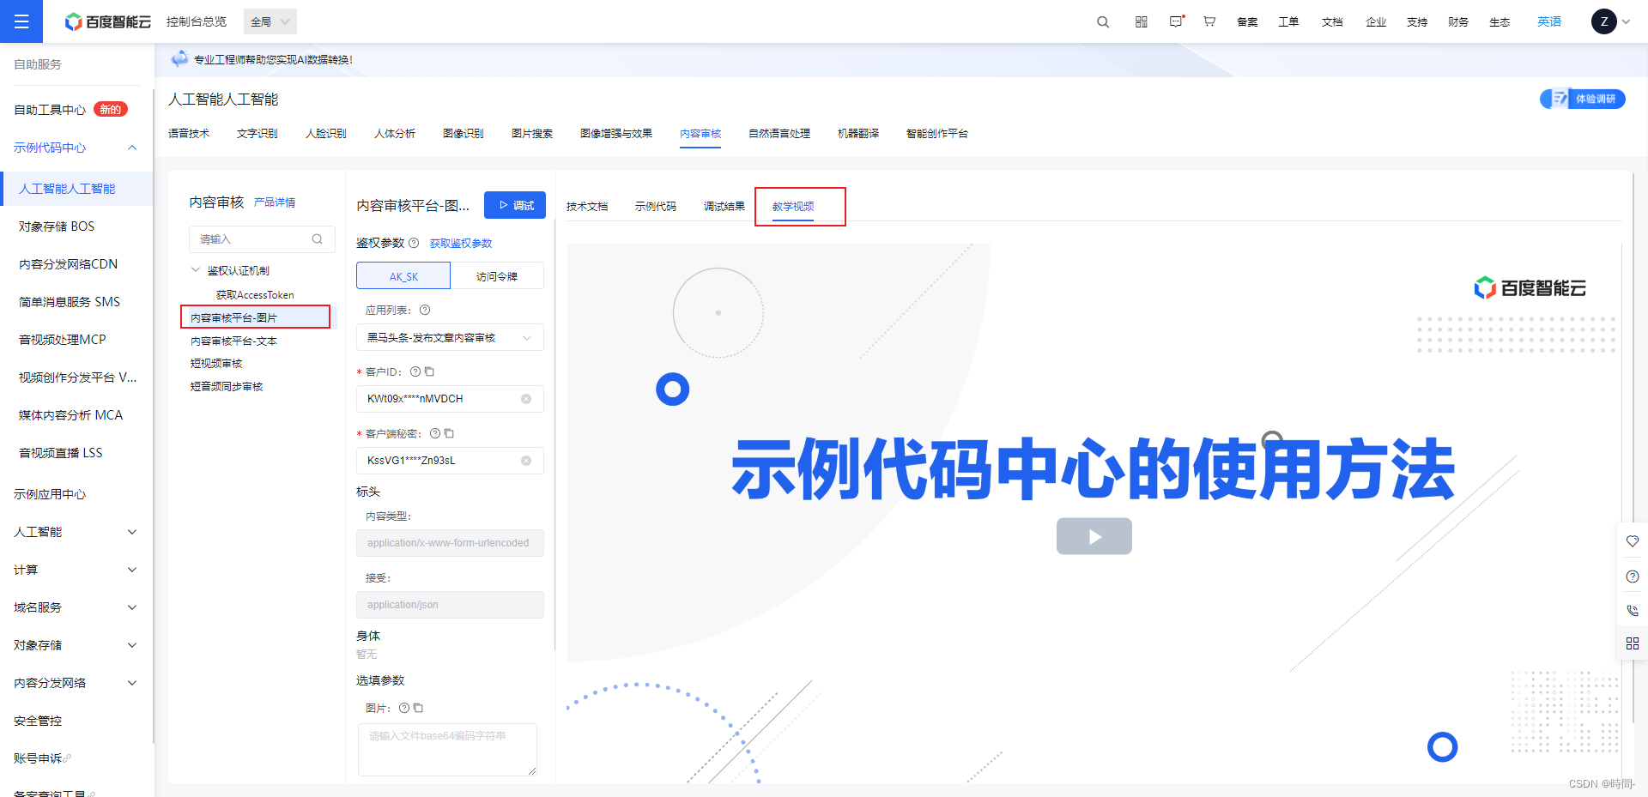Open the 获取鉴权参数 link
This screenshot has width=1648, height=797.
coord(461,244)
